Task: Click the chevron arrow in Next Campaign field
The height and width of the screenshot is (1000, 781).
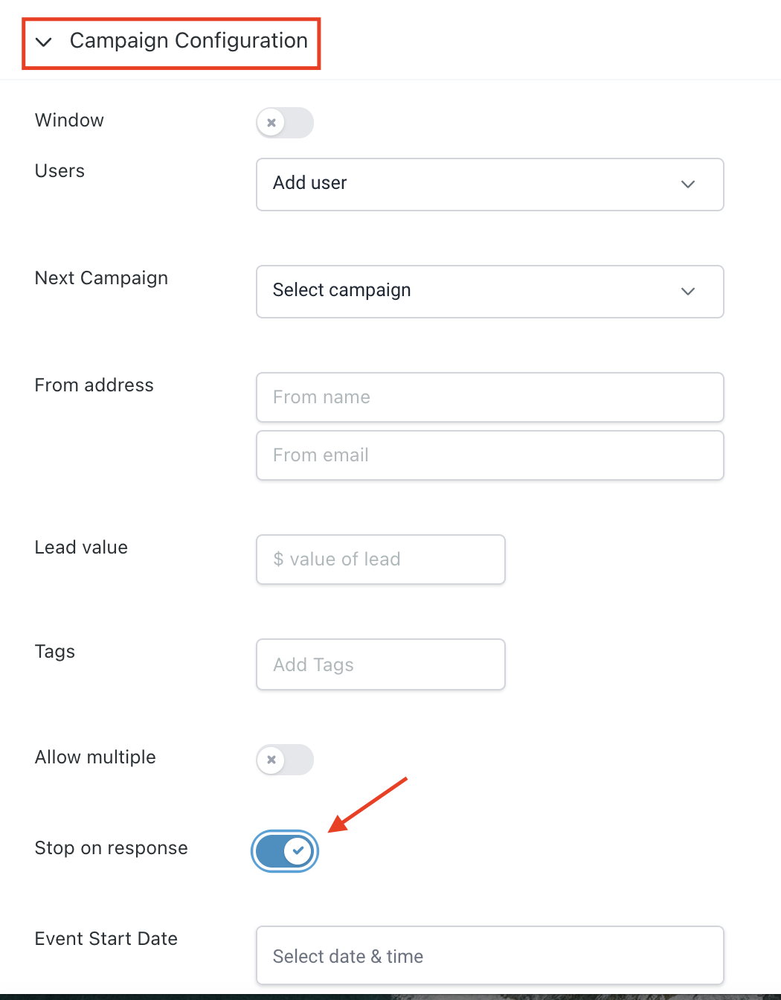Action: click(x=688, y=291)
